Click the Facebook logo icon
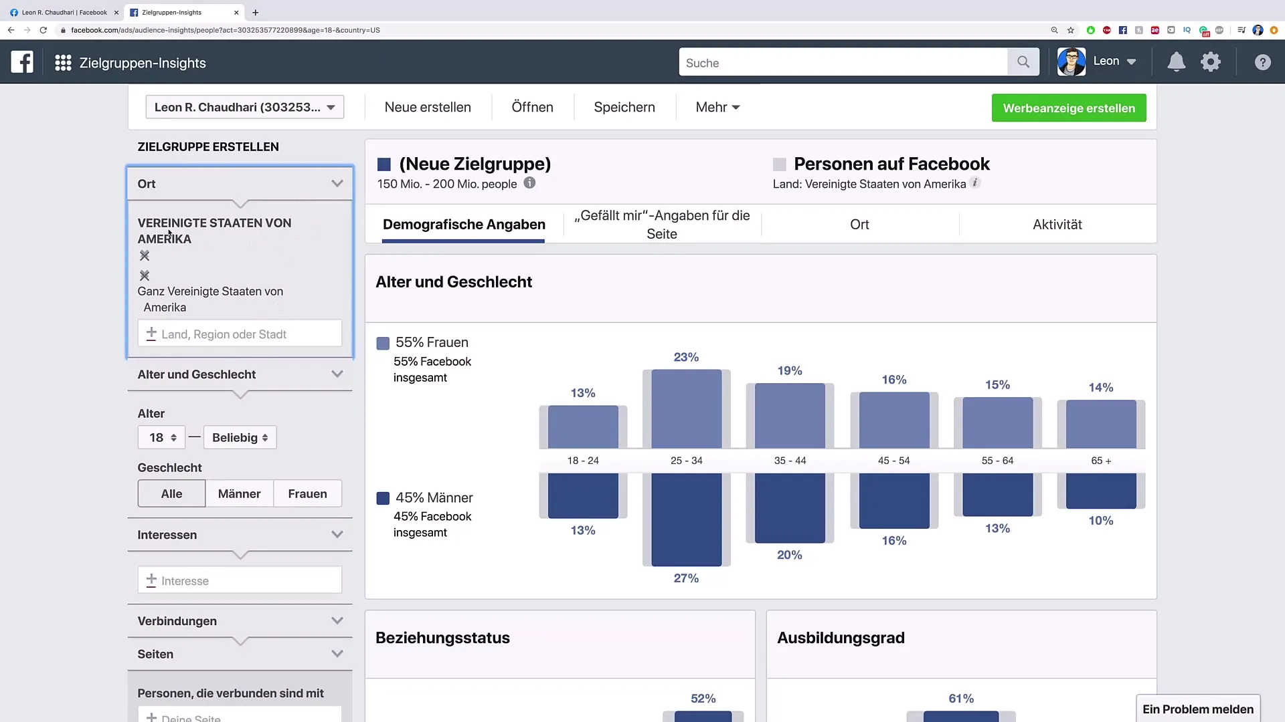The image size is (1285, 722). point(22,62)
